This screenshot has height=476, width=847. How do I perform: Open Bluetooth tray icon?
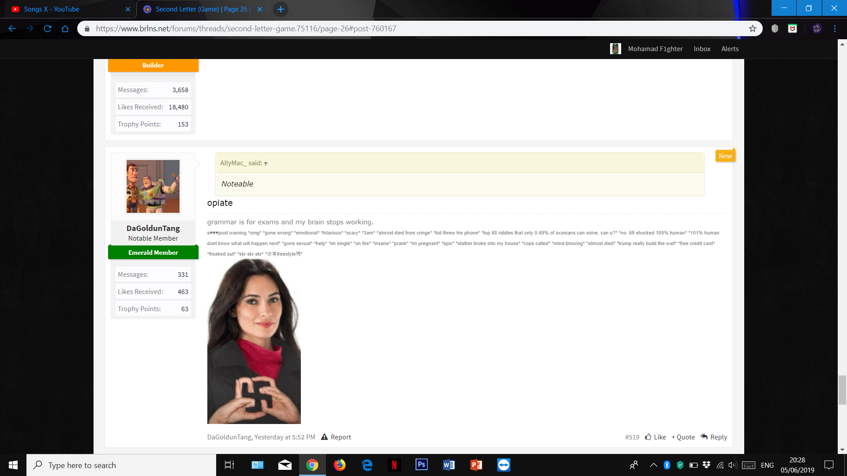667,465
